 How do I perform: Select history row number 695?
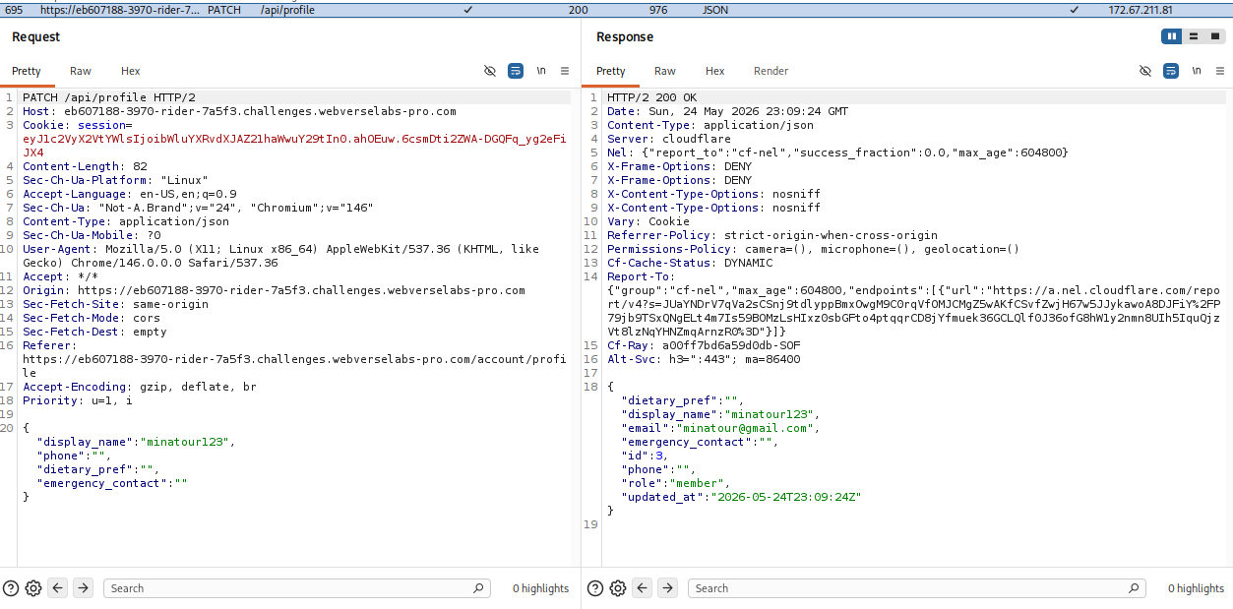click(x=13, y=9)
